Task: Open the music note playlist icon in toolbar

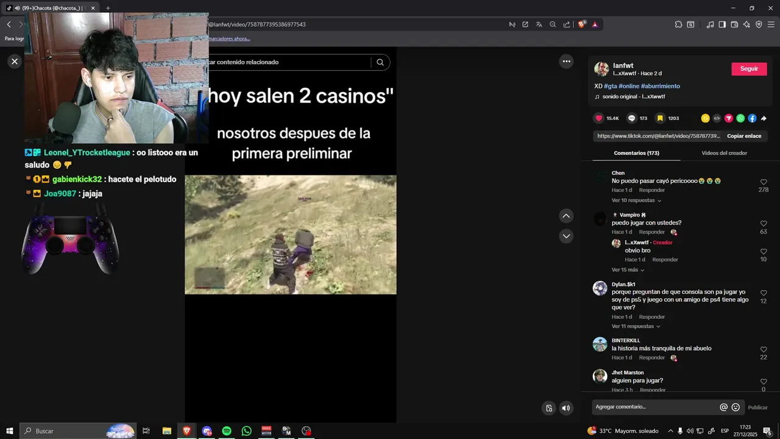Action: coord(710,24)
